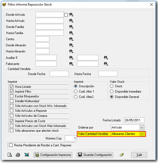Open the binoculars search for Desde Artículo

[71, 15]
